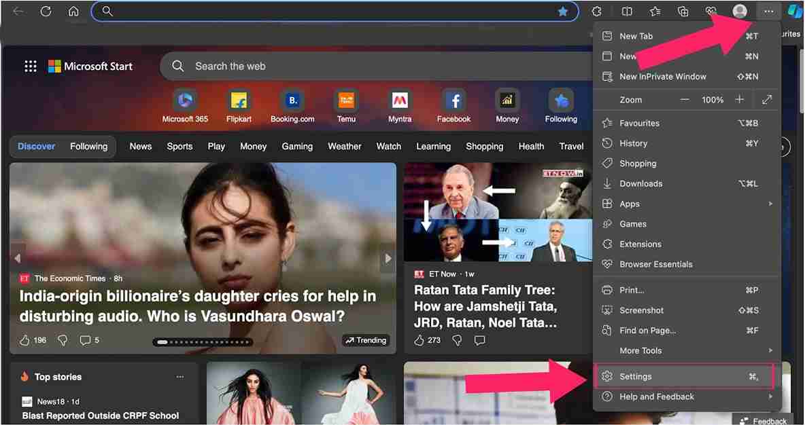Click the Search the web box
805x425 pixels.
coord(377,66)
